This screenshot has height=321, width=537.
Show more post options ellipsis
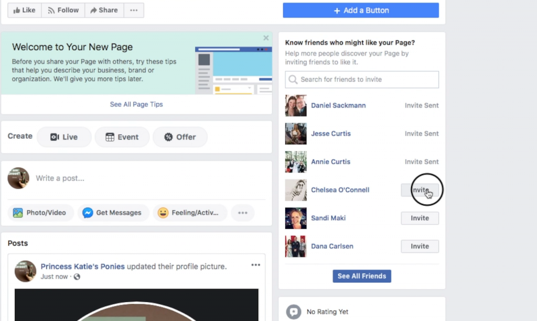242,213
